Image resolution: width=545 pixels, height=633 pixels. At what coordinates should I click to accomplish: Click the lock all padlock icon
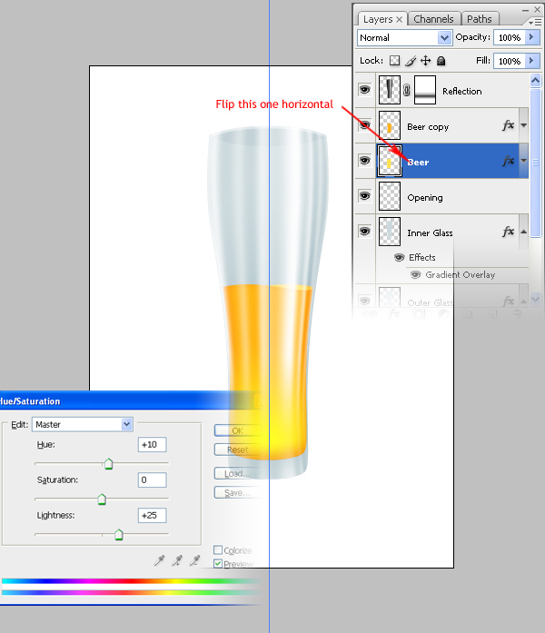pyautogui.click(x=441, y=61)
